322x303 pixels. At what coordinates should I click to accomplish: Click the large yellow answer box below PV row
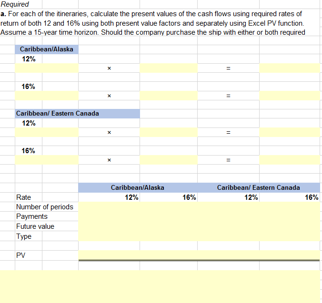click(160, 287)
